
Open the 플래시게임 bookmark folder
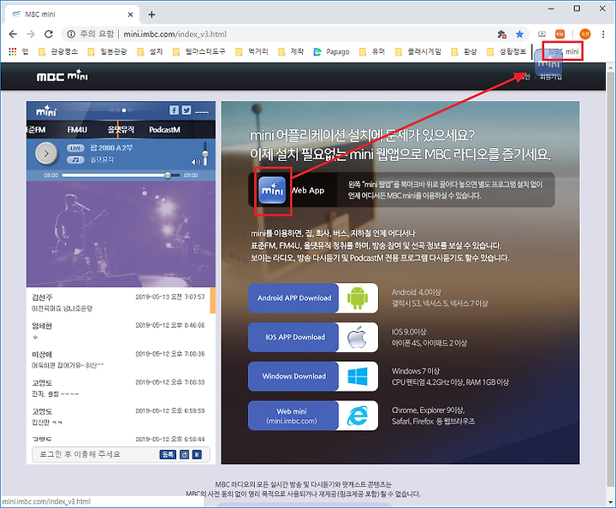tap(418, 51)
